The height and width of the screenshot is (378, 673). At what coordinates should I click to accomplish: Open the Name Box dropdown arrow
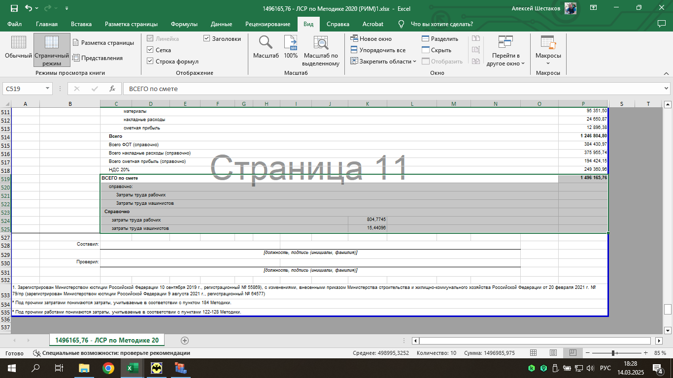(48, 89)
